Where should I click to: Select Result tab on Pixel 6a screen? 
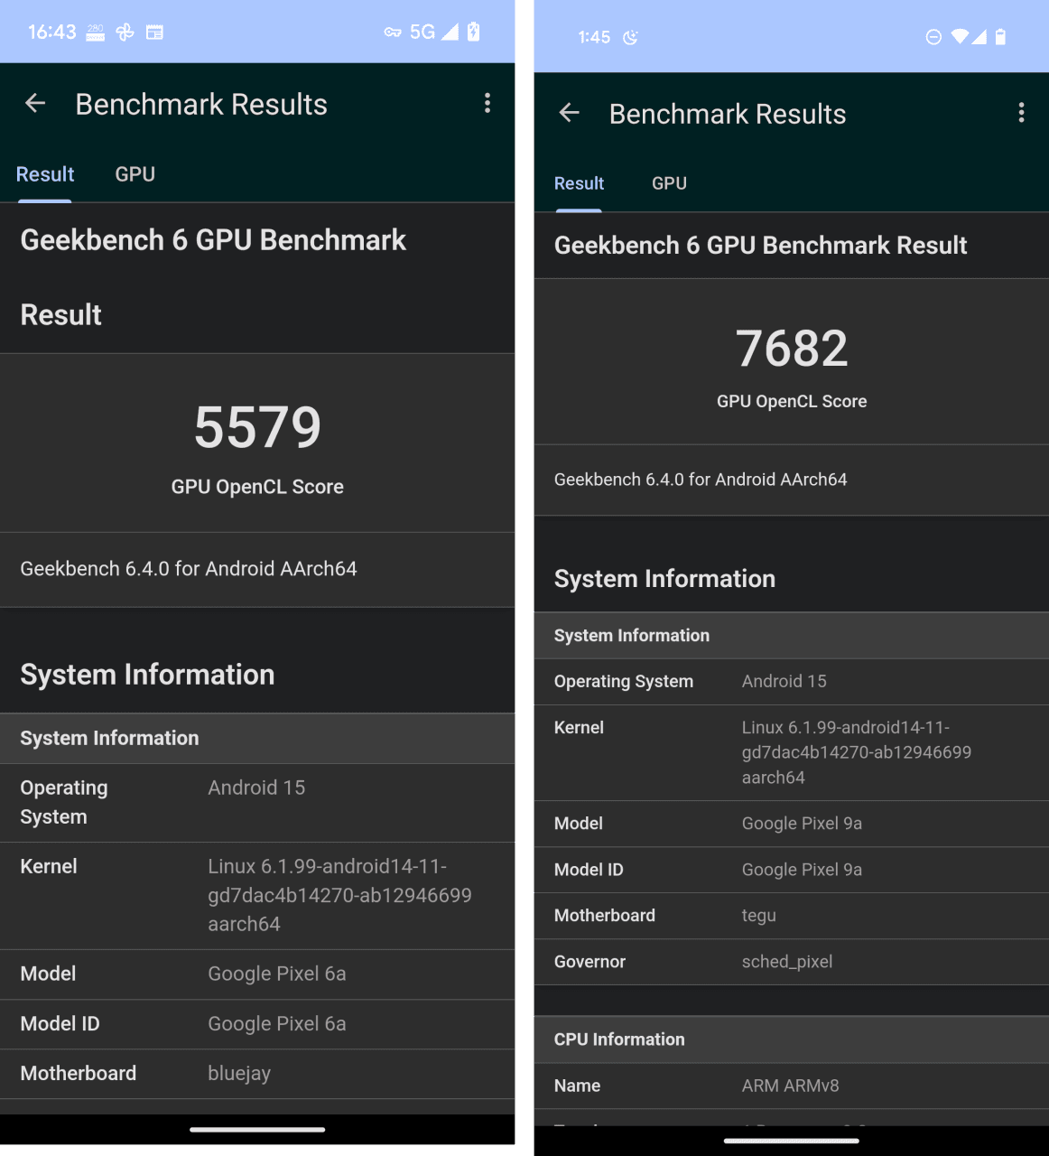coord(45,174)
